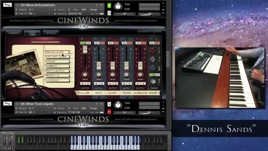
Task: Click the Full Mix volume fader
Action: (x=85, y=50)
